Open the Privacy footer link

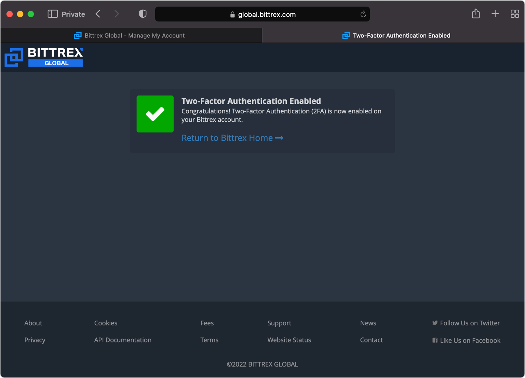click(x=35, y=340)
